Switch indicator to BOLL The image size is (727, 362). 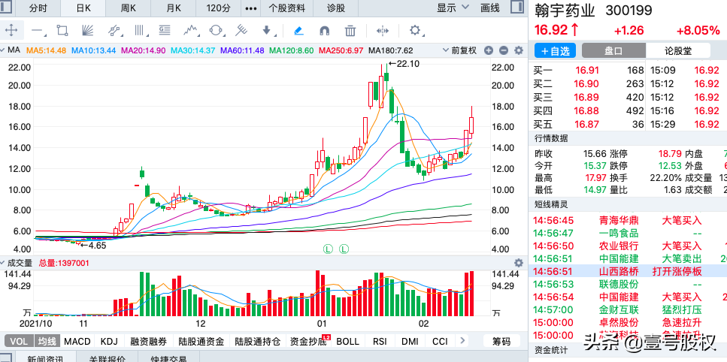pyautogui.click(x=348, y=342)
